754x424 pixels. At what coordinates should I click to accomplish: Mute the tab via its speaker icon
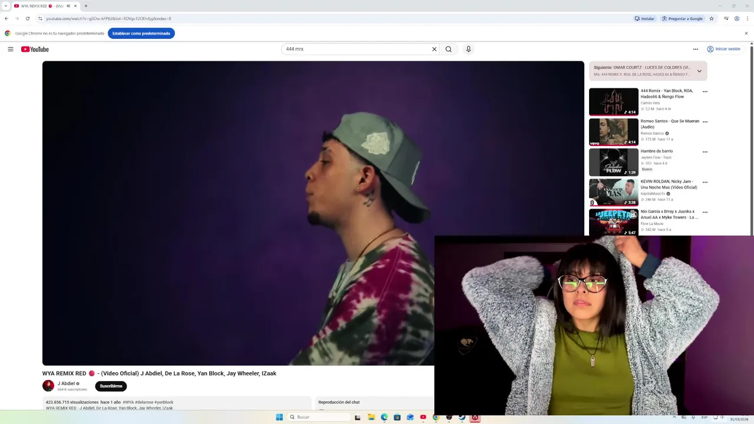68,6
